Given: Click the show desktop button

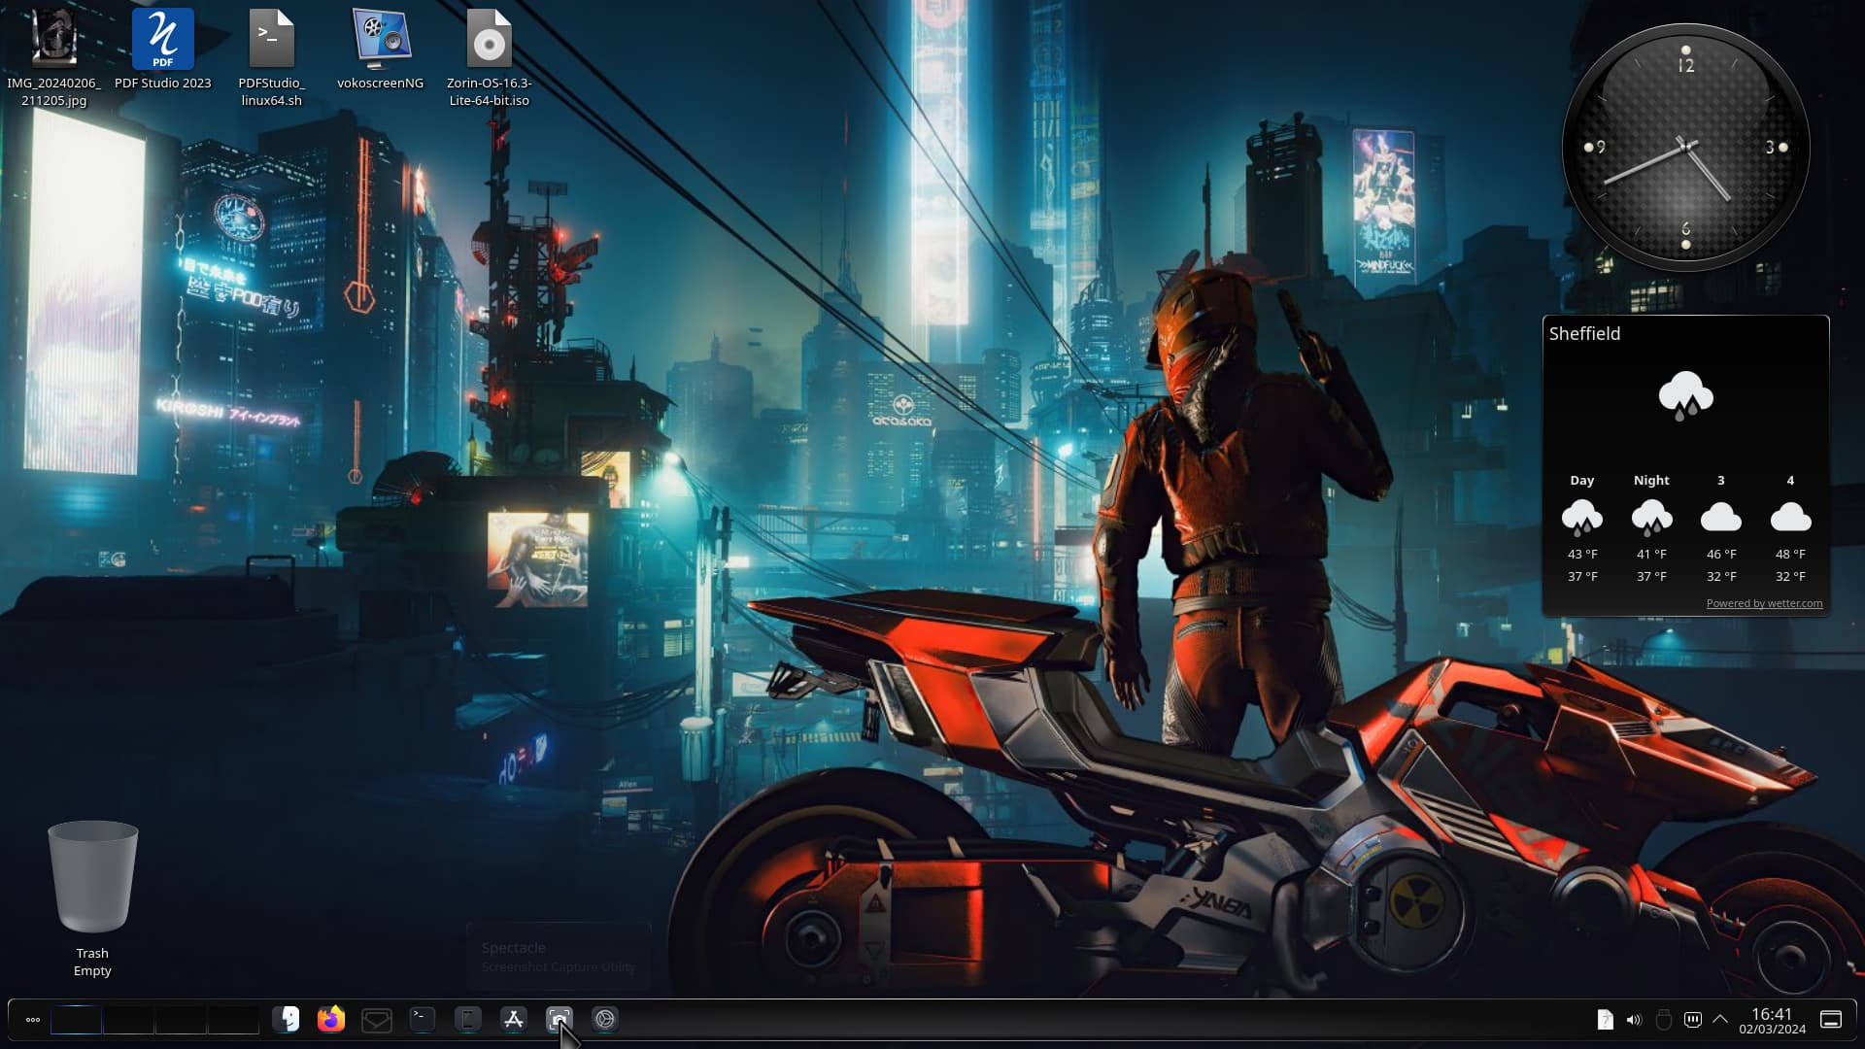Looking at the screenshot, I should tap(1831, 1020).
